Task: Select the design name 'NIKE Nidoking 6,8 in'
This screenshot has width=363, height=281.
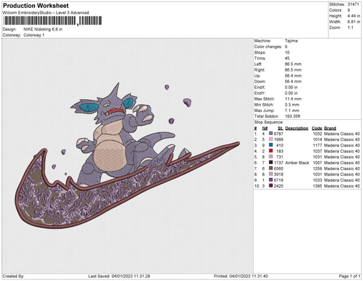Action: pyautogui.click(x=43, y=30)
